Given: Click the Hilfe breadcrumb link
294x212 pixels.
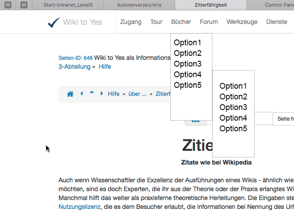Looking at the screenshot, I should pos(114,94).
